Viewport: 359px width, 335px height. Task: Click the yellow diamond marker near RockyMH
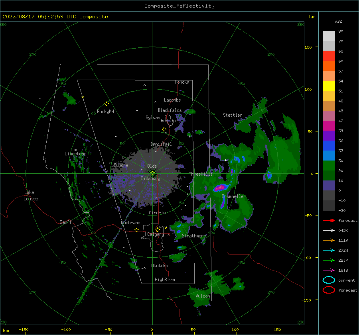pos(107,104)
